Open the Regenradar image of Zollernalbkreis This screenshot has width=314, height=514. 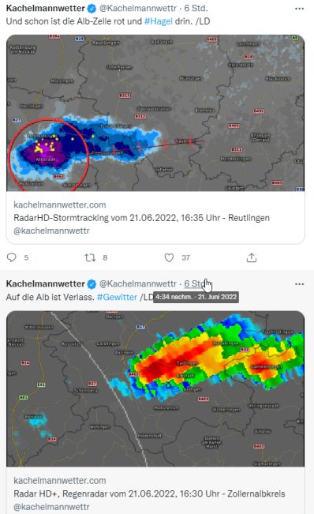[x=155, y=388]
